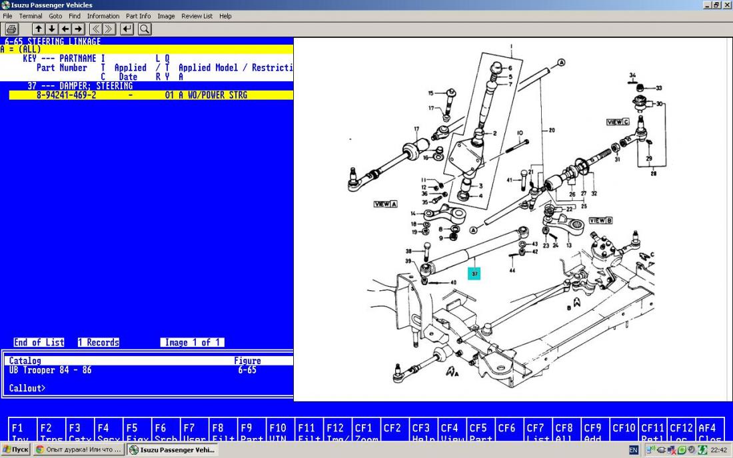Viewport: 733px width, 458px height.
Task: Click the '37 --- DAMPER; STEERING' key line
Action: pos(80,86)
